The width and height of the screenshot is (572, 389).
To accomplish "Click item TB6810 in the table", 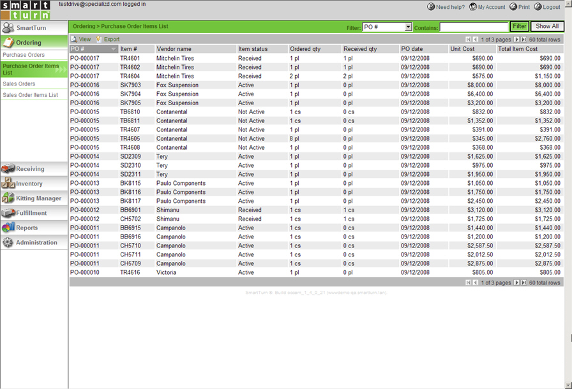I will coord(130,112).
